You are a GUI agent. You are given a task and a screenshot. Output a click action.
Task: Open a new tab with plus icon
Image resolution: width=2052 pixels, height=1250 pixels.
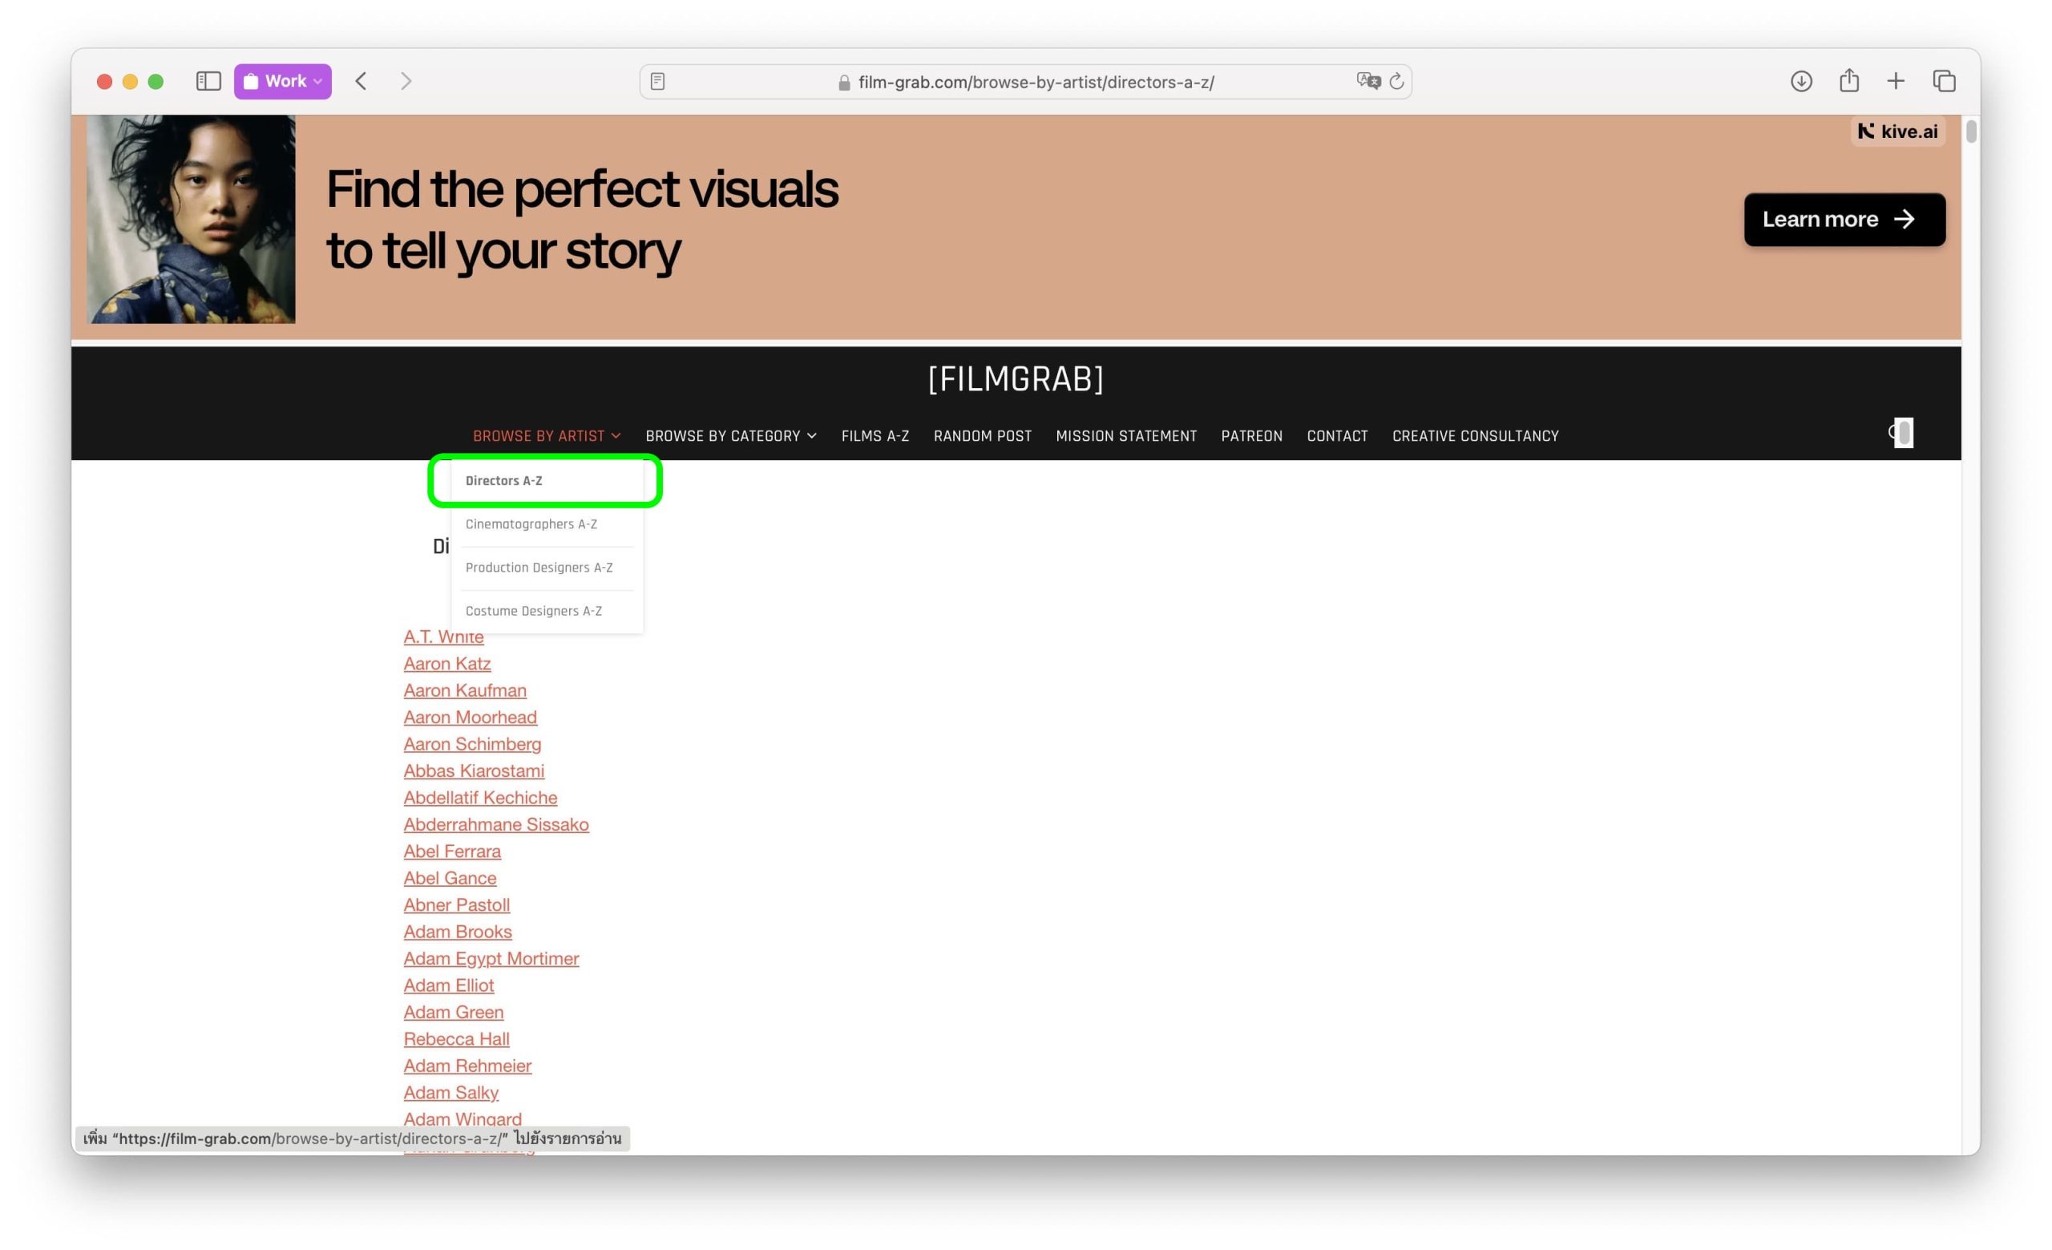click(1896, 81)
